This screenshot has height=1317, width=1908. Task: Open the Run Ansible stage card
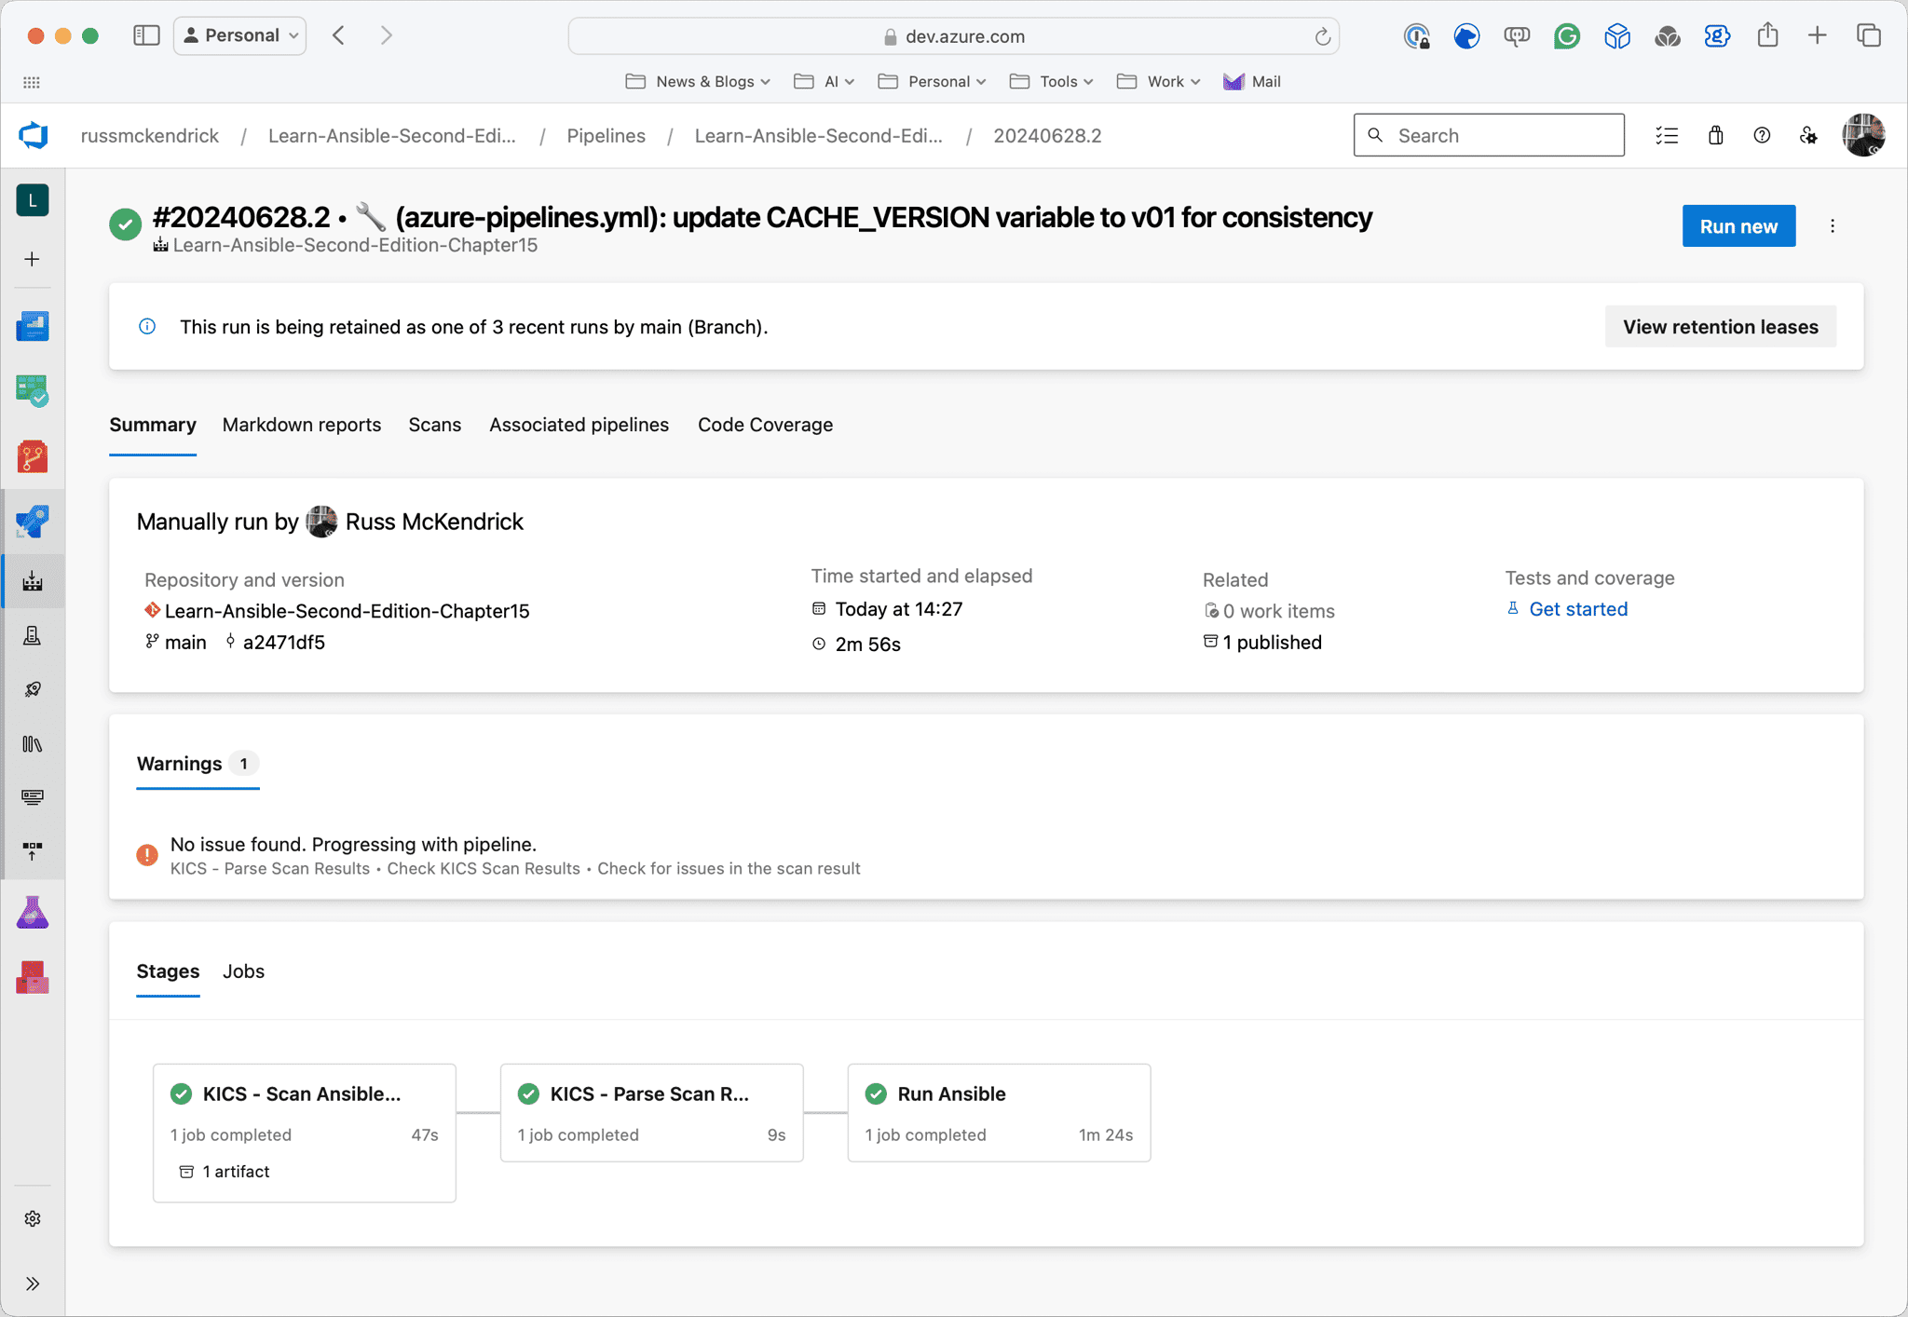coord(998,1112)
